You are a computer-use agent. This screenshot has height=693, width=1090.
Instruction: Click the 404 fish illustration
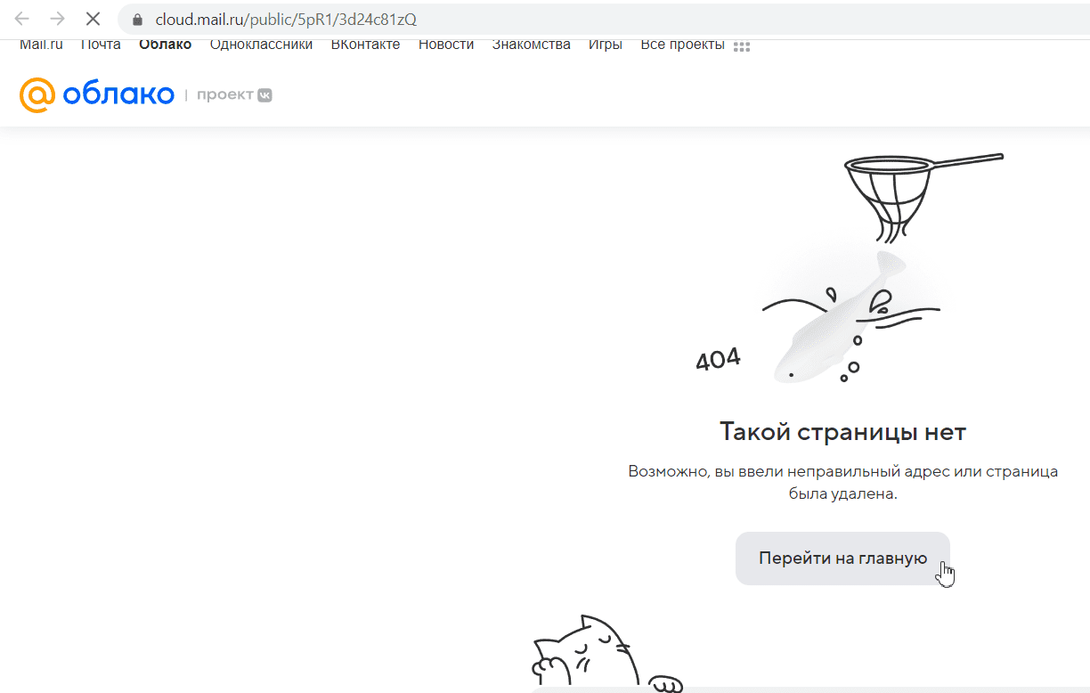(x=837, y=321)
